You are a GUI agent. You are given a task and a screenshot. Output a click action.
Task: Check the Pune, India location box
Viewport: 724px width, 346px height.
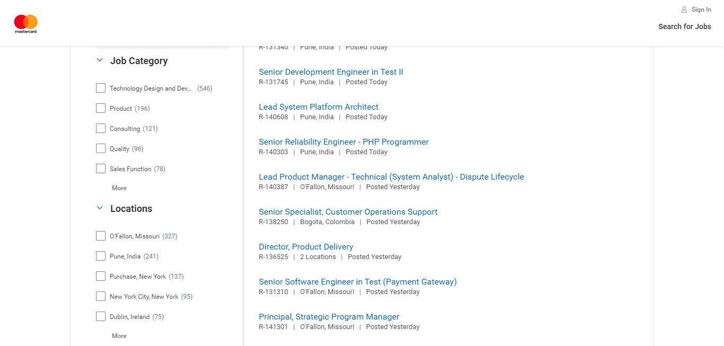click(x=101, y=256)
